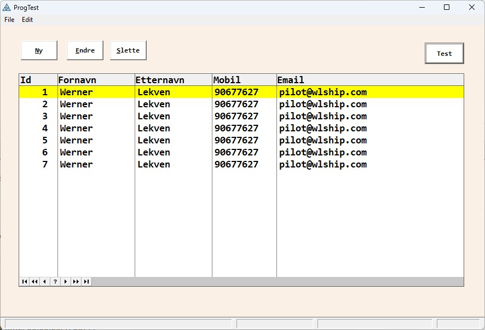Click the page-back double arrow icon
The height and width of the screenshot is (330, 485).
(34, 282)
